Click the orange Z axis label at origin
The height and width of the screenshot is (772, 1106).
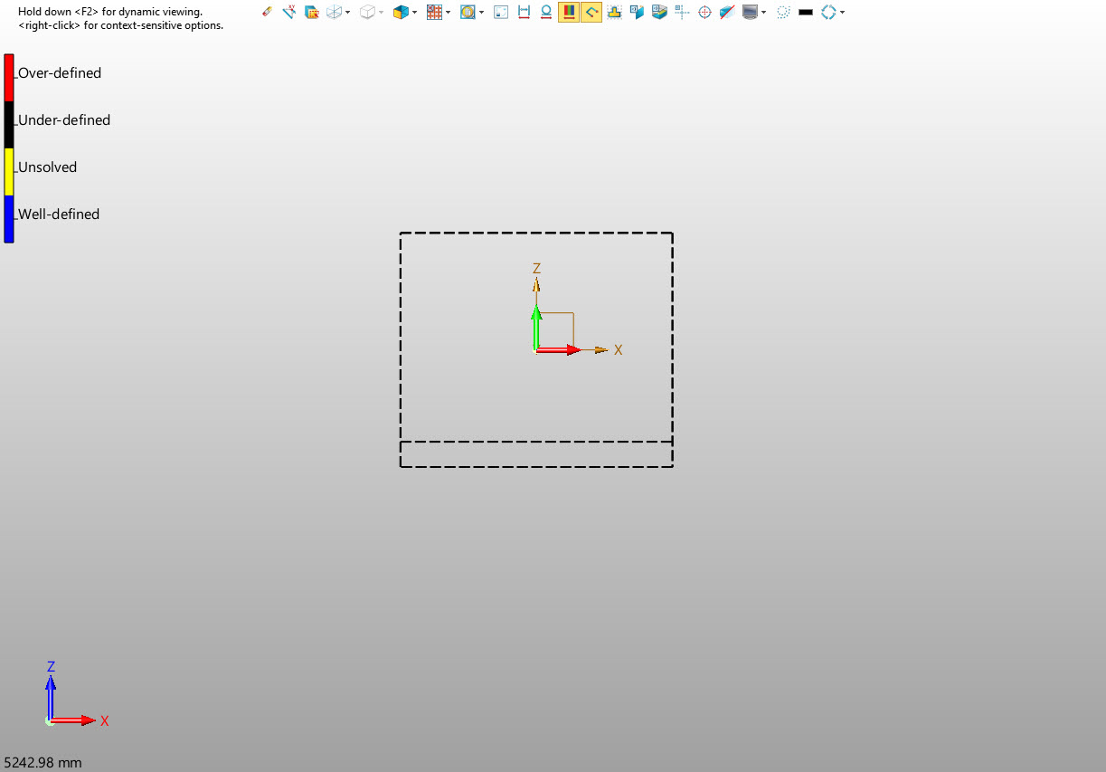coord(536,269)
